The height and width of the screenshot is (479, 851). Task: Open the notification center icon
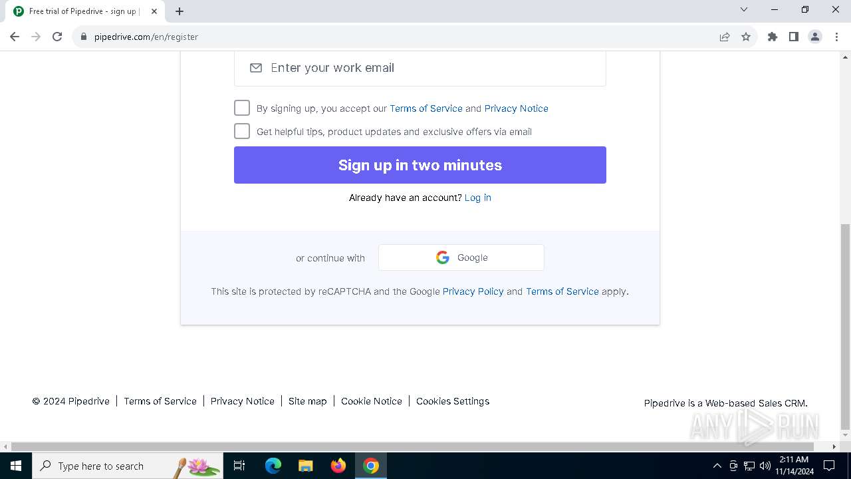pos(829,466)
